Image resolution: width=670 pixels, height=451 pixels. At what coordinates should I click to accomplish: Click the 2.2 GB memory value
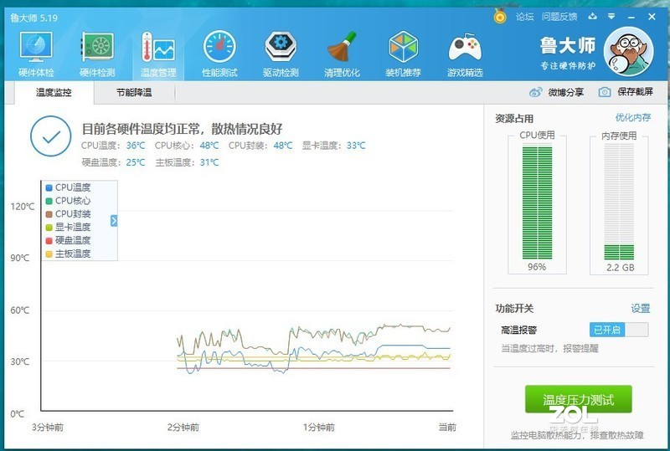click(x=620, y=268)
